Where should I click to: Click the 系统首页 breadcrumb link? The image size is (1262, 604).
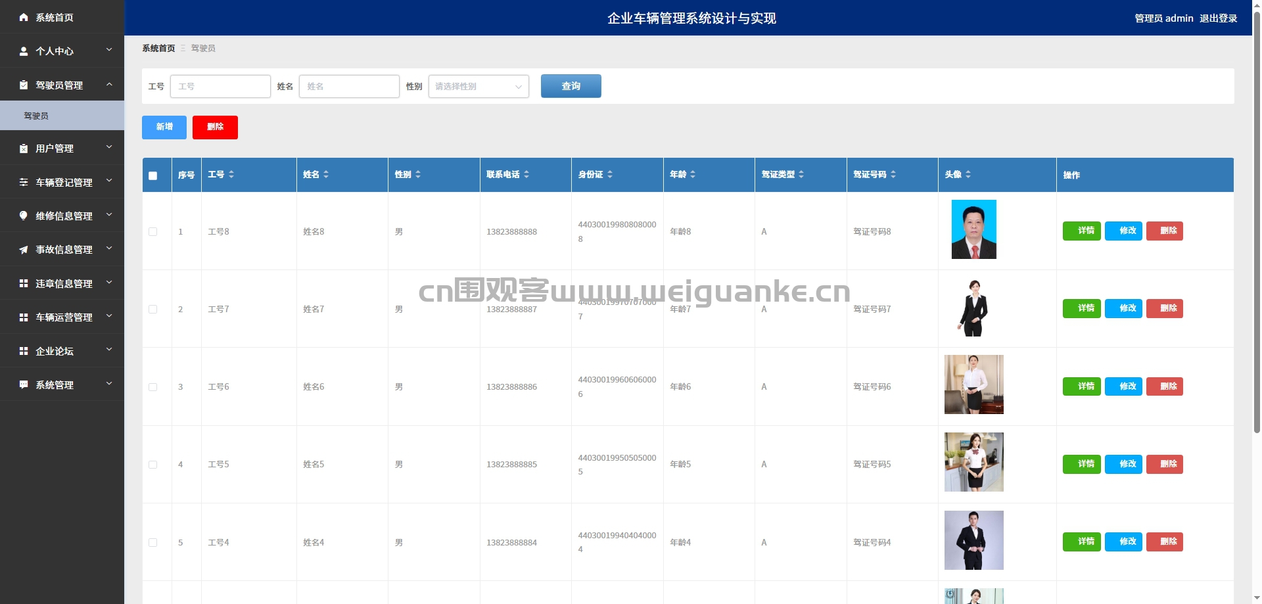[158, 48]
